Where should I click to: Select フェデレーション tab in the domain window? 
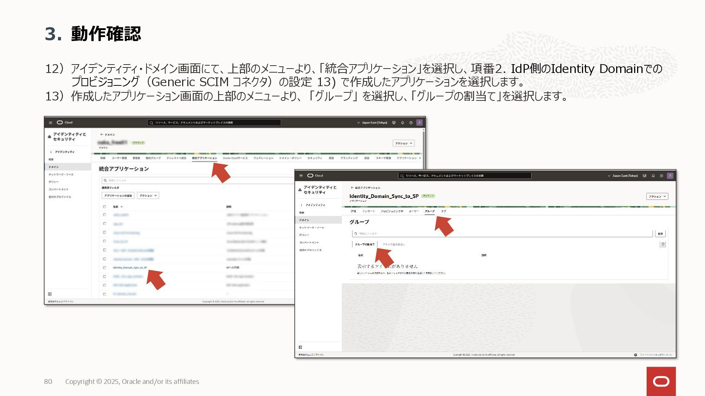(263, 158)
